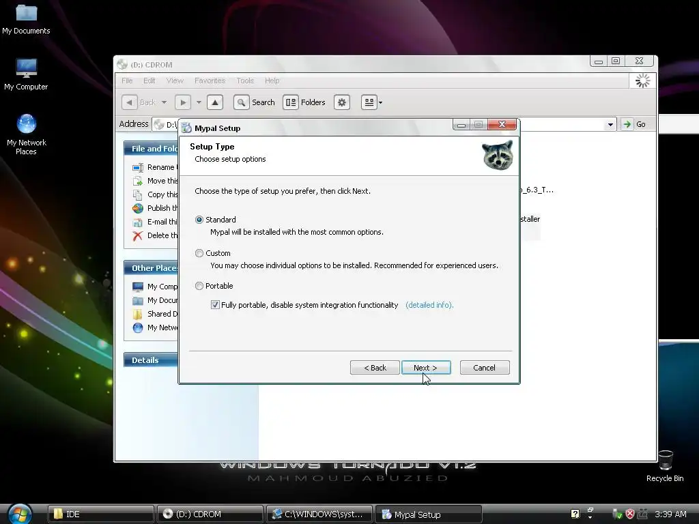The height and width of the screenshot is (524, 699).
Task: Select the My Documents desktop icon
Action: pos(26,19)
